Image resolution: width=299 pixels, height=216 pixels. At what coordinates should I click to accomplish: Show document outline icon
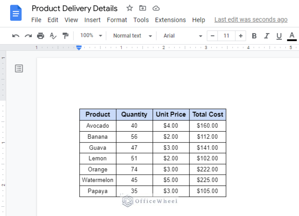pyautogui.click(x=19, y=68)
